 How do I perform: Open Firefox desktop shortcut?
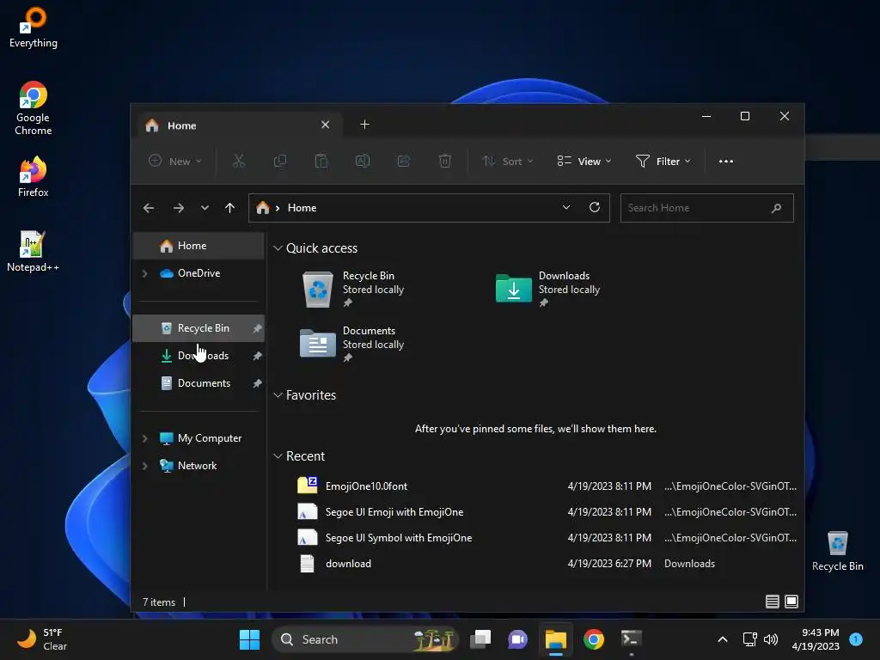pyautogui.click(x=34, y=177)
